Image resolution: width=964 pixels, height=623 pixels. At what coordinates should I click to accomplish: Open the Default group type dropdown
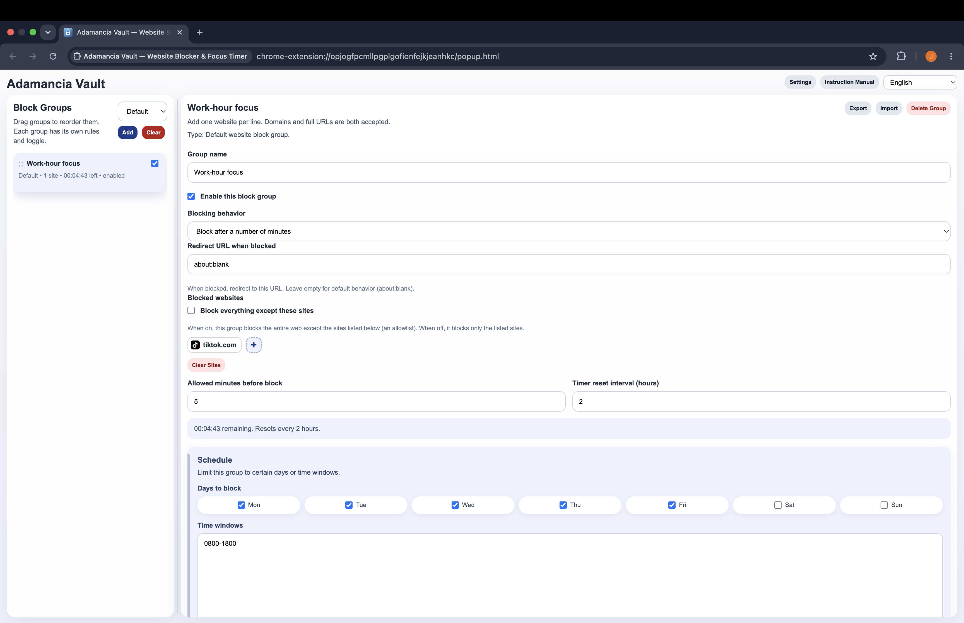142,111
